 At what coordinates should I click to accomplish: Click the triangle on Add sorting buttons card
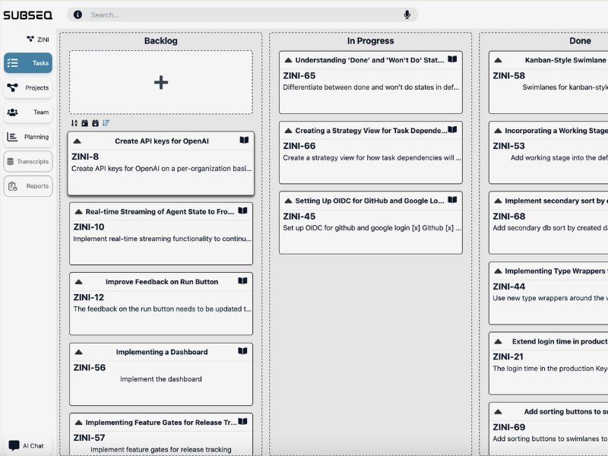click(499, 412)
